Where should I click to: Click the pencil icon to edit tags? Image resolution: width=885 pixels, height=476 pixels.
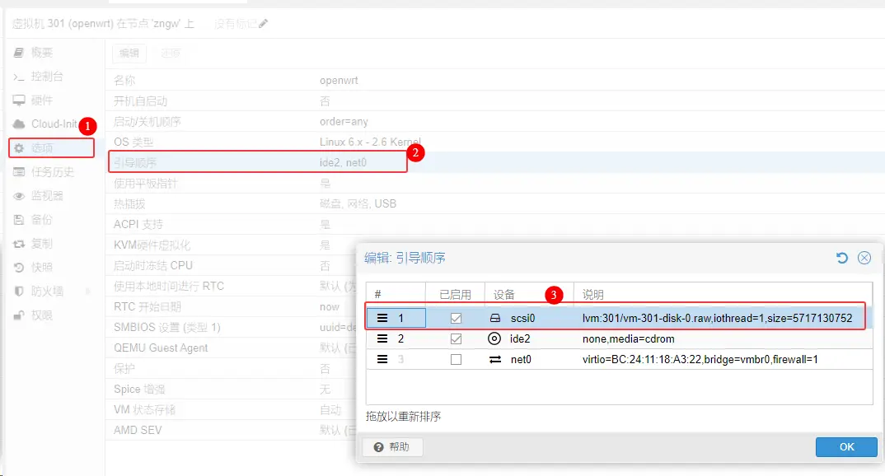[264, 24]
